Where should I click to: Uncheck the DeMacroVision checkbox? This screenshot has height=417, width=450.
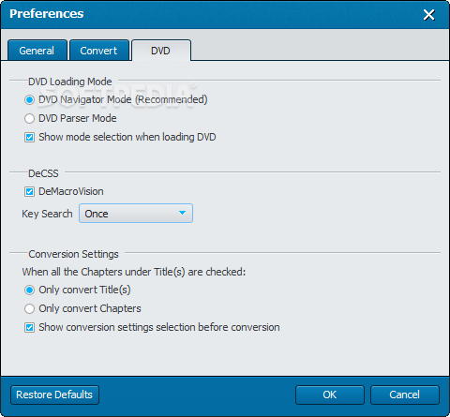click(29, 191)
